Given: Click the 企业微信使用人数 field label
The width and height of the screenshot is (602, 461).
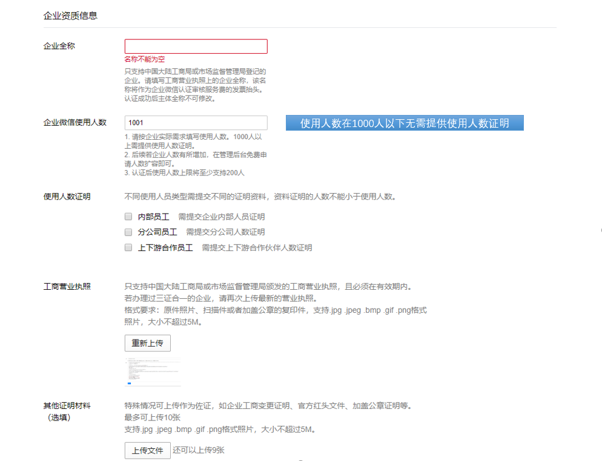Looking at the screenshot, I should (x=75, y=122).
